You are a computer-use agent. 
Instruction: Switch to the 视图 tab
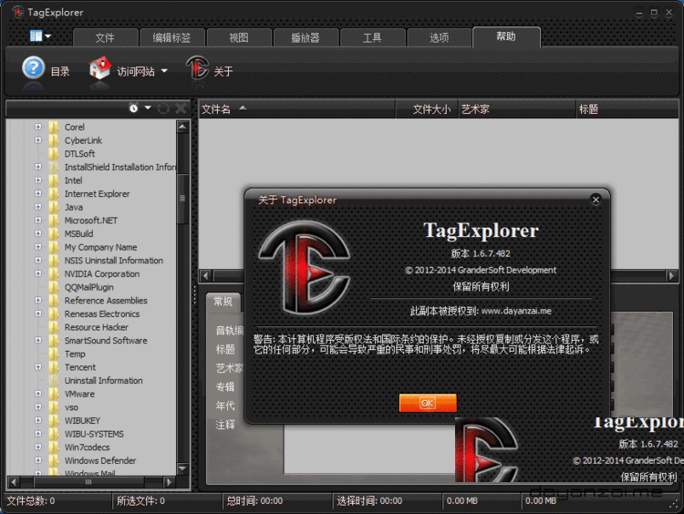[239, 37]
